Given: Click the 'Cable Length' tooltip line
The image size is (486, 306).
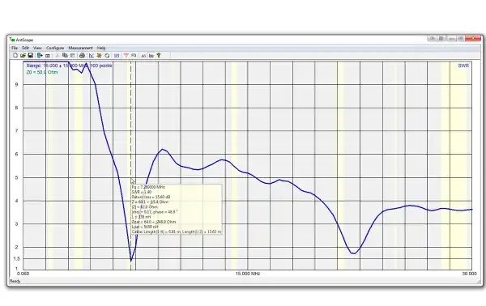Looking at the screenshot, I should 177,232.
